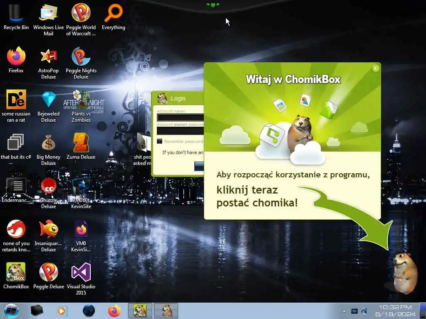Click the 'shit peo asked m' desktop icon
Viewport: 426px width, 319px height.
click(143, 149)
